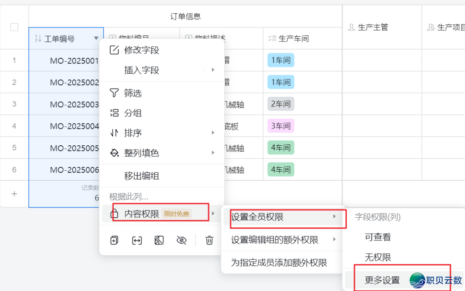Toggle the select-all checkbox in header

coord(14,27)
